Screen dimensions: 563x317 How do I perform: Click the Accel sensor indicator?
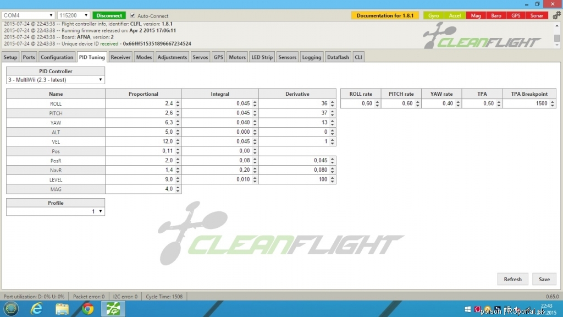click(455, 15)
